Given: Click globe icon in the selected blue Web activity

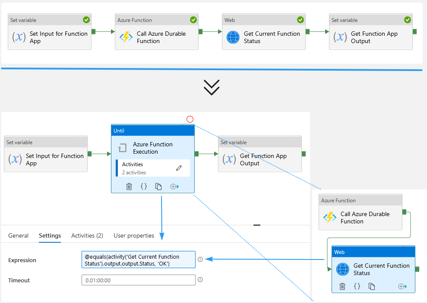Looking at the screenshot, I should click(343, 269).
